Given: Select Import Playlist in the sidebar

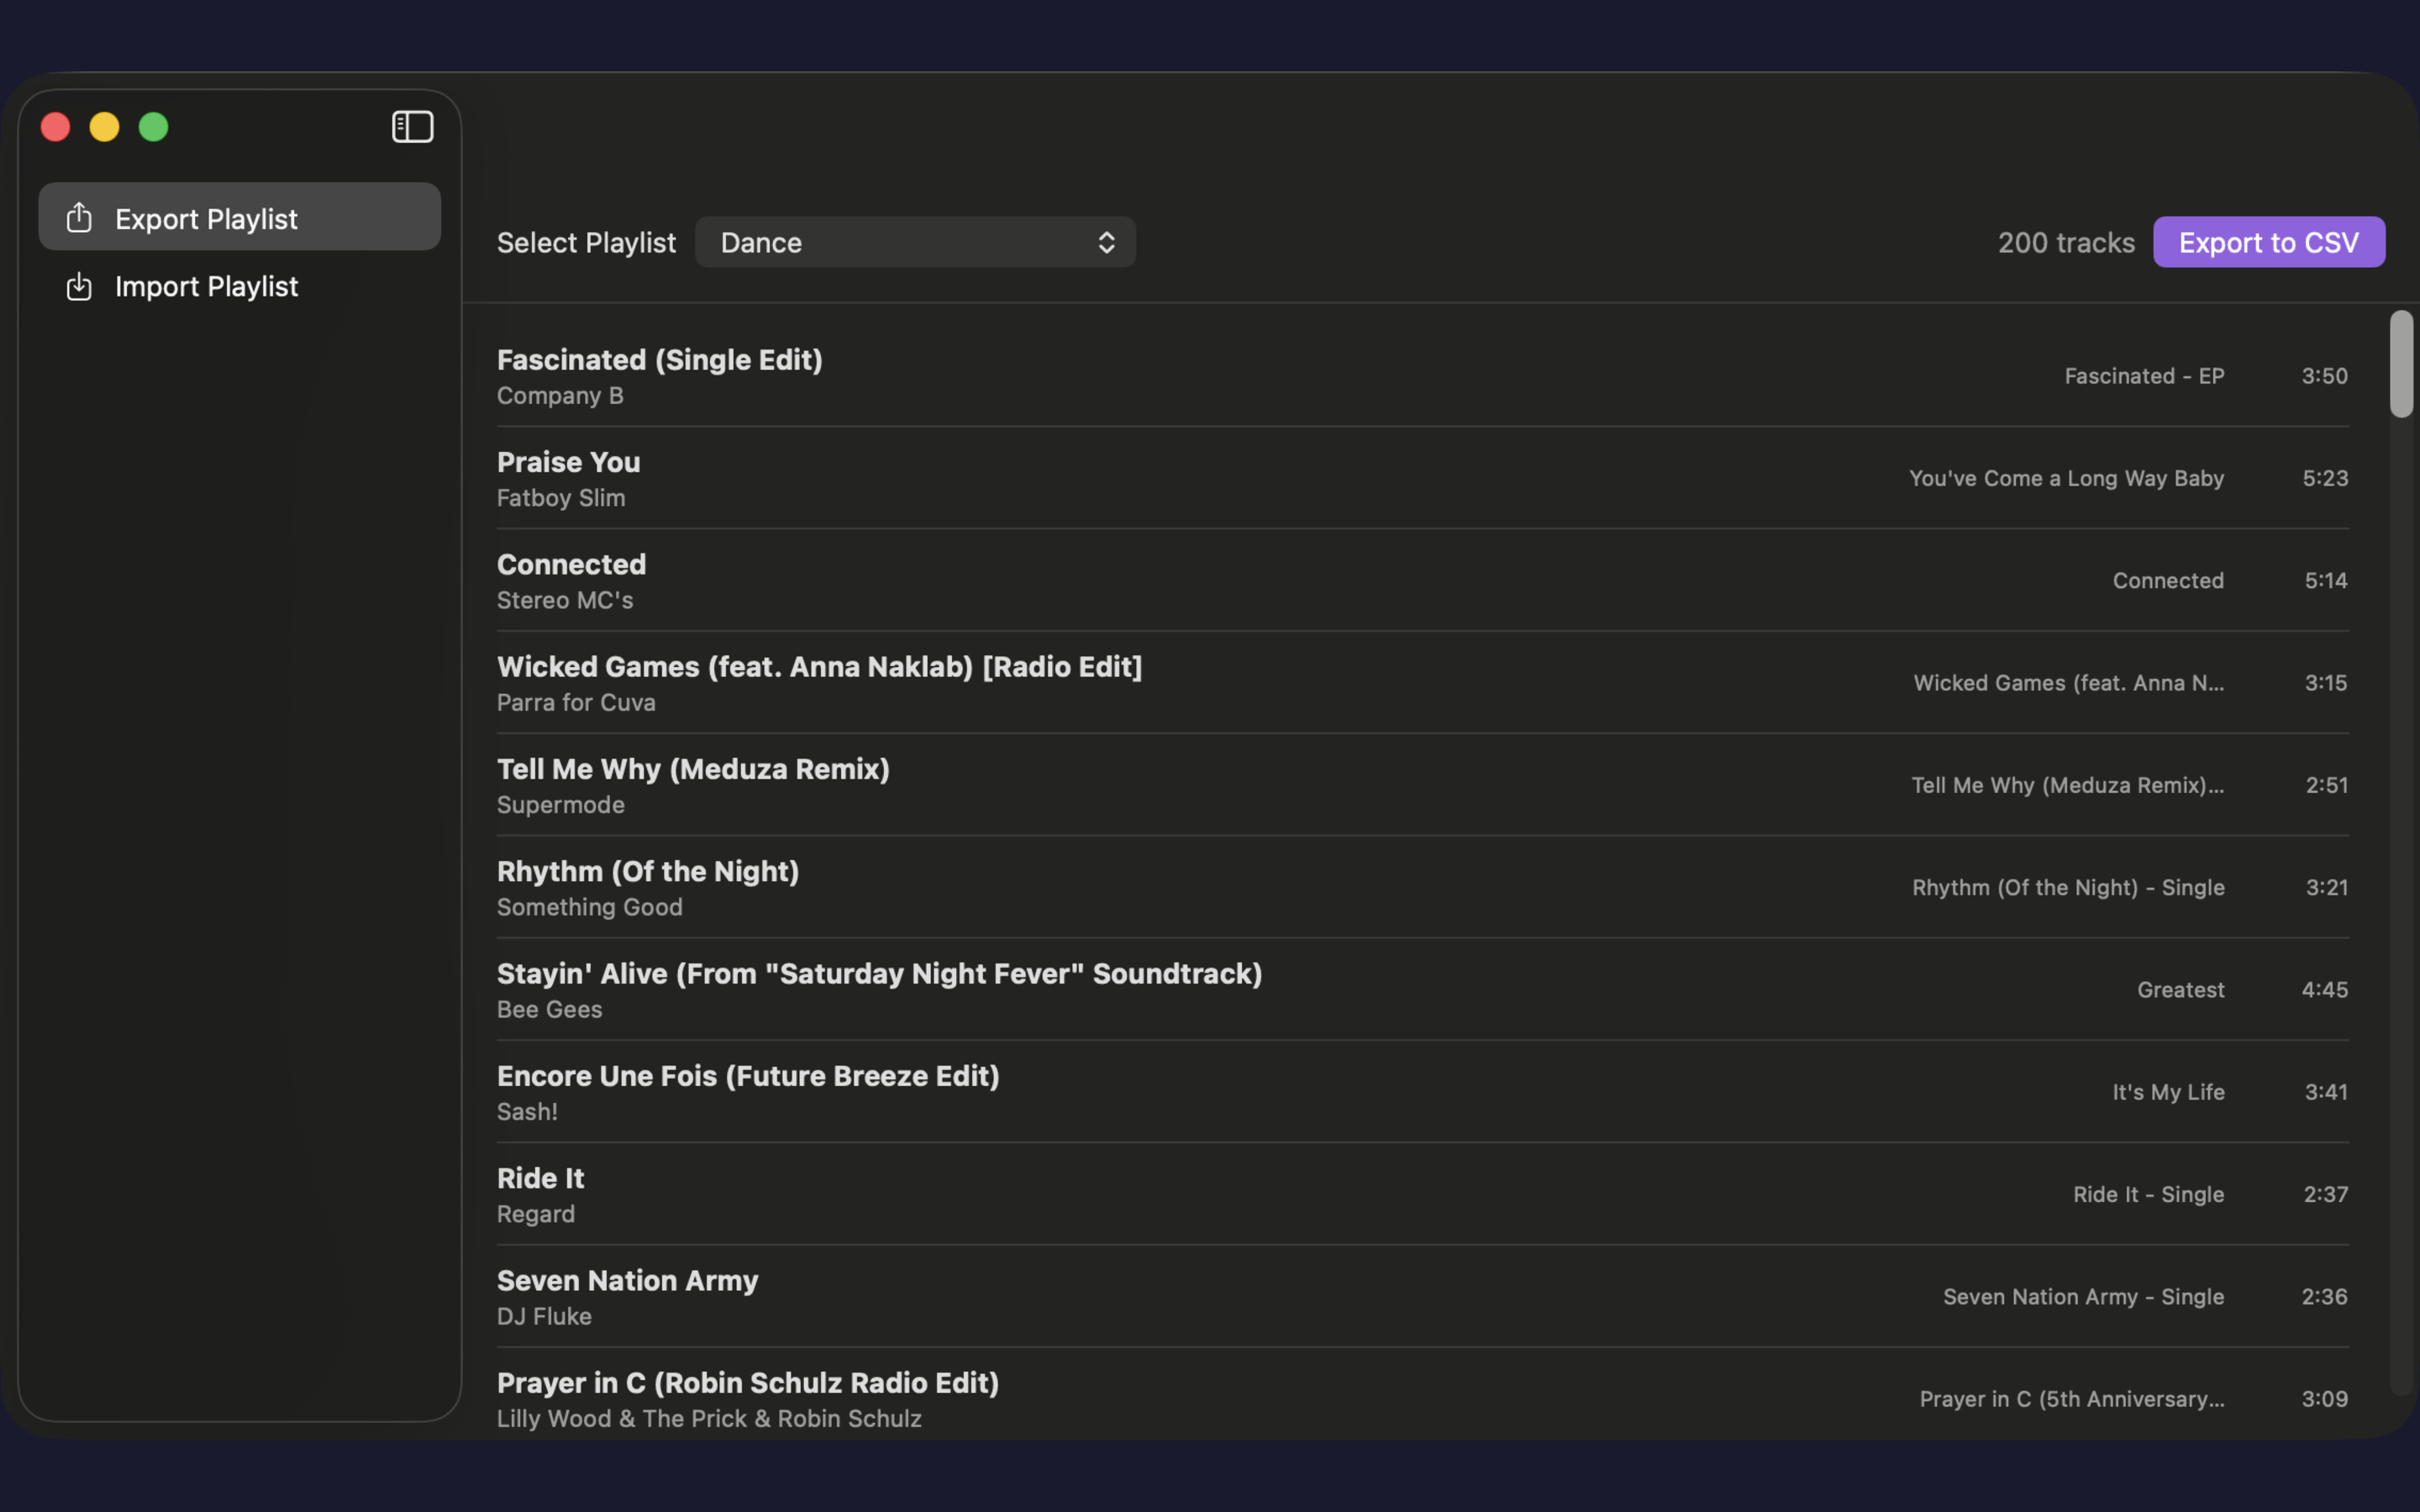Looking at the screenshot, I should [207, 286].
